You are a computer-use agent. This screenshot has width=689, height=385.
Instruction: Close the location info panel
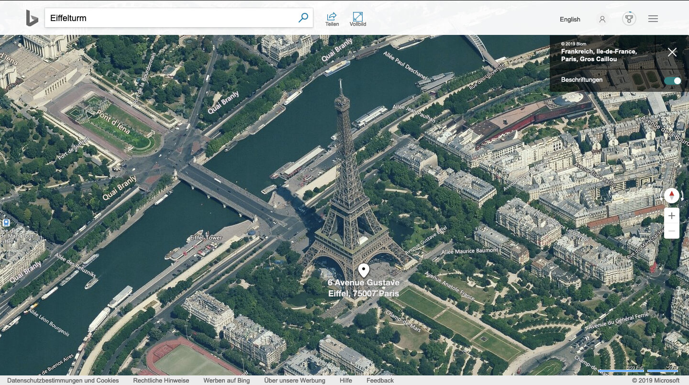point(672,52)
